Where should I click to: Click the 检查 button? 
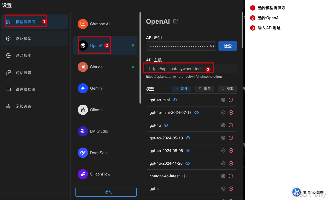228,46
